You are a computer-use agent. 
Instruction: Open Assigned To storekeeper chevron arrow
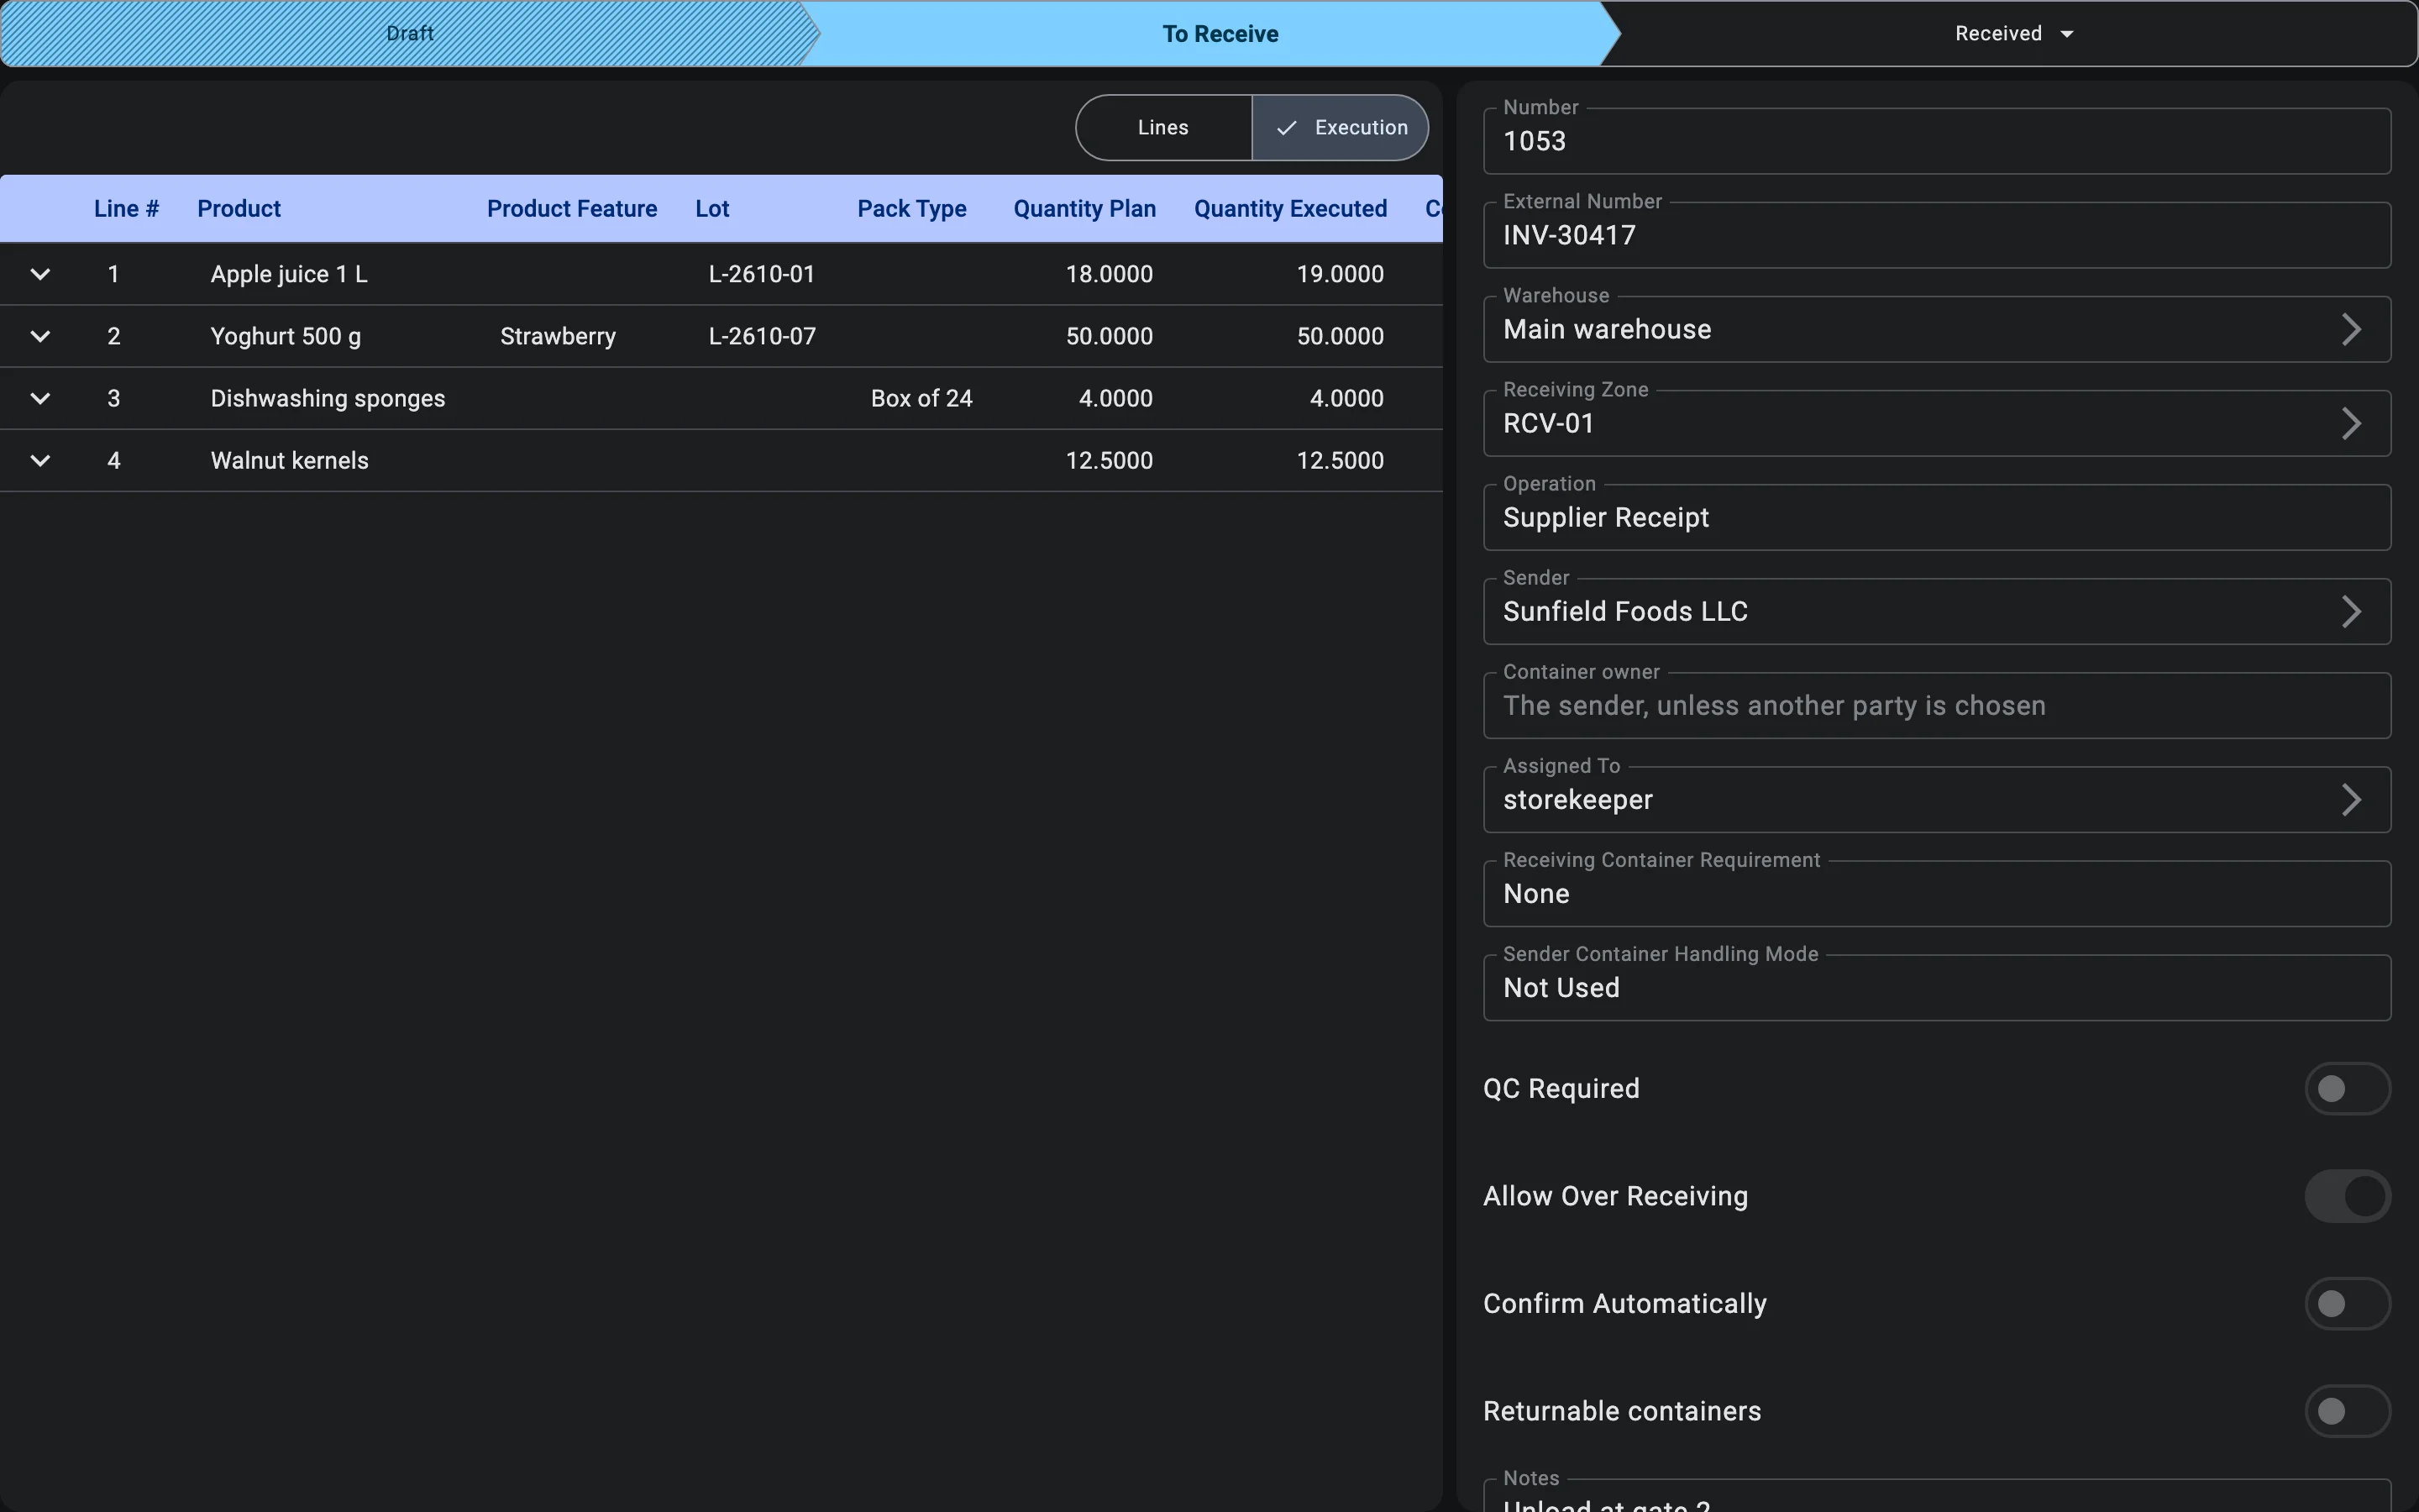2351,800
